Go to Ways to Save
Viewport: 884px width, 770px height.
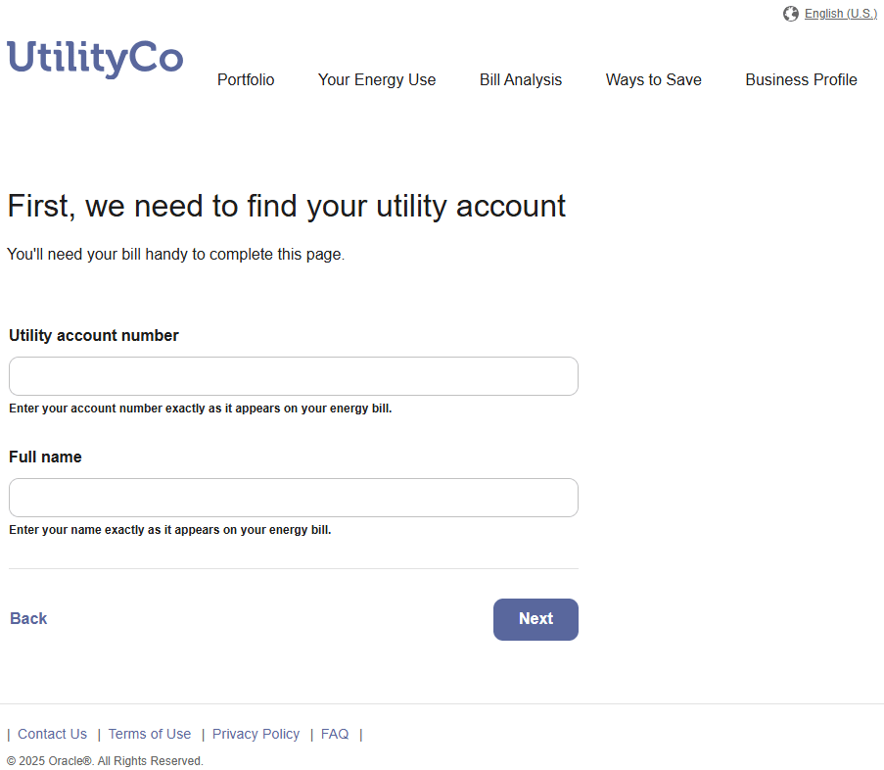653,80
